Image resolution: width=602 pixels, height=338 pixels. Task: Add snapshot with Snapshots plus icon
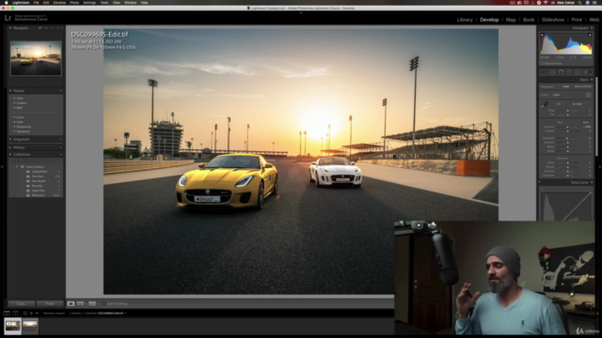(61, 139)
